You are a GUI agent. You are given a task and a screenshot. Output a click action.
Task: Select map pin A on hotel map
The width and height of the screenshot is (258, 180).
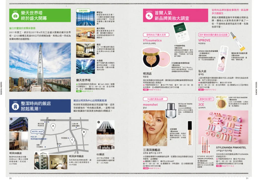(x=53, y=127)
